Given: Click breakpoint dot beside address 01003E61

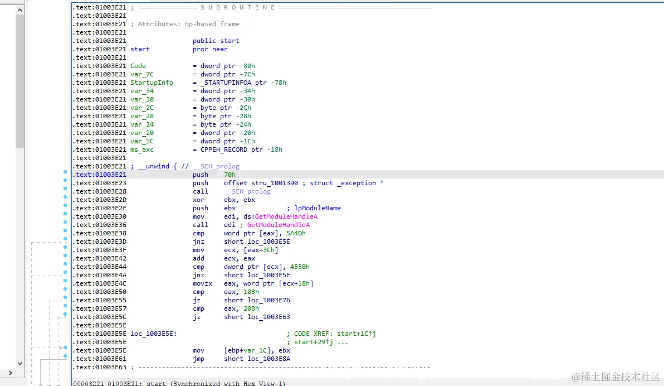Looking at the screenshot, I should [x=65, y=356].
